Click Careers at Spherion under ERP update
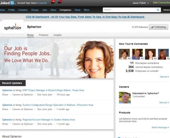This screenshot has width=170, height=138. 23,95
